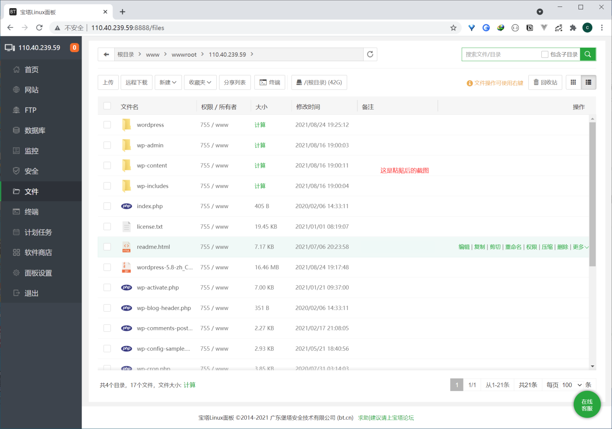612x429 pixels.
Task: Enable the 包含子目录 checkbox
Action: (x=545, y=54)
